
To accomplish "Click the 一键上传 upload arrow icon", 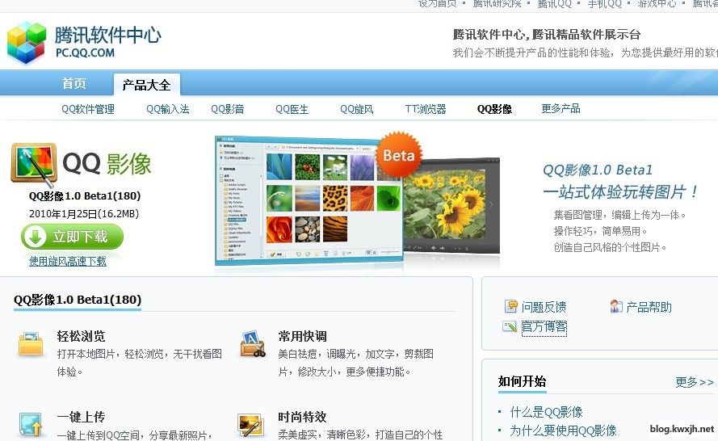I will [x=31, y=424].
